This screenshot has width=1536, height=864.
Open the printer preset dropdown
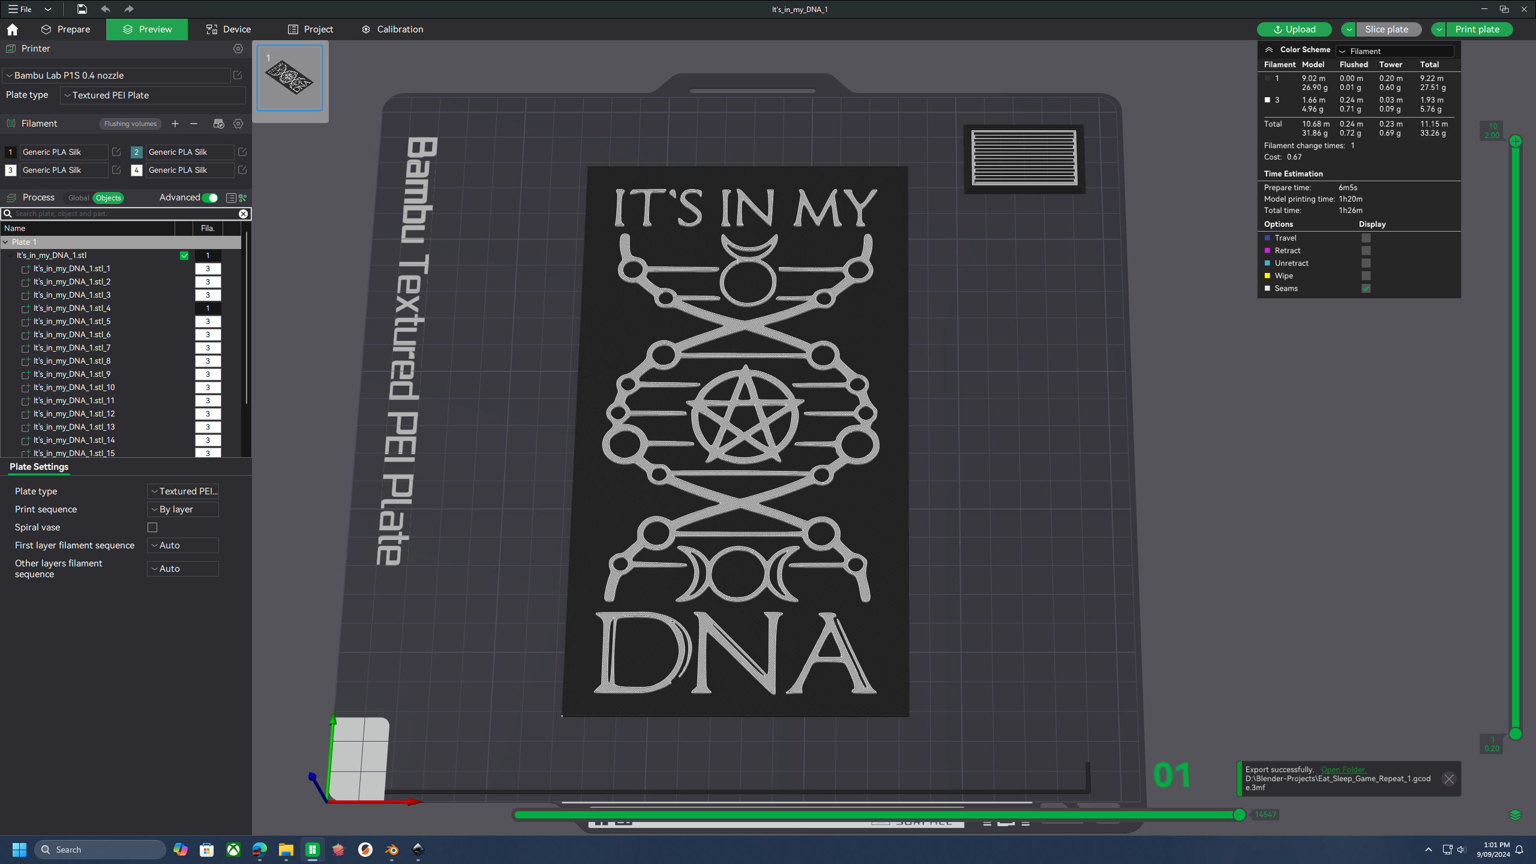click(117, 75)
